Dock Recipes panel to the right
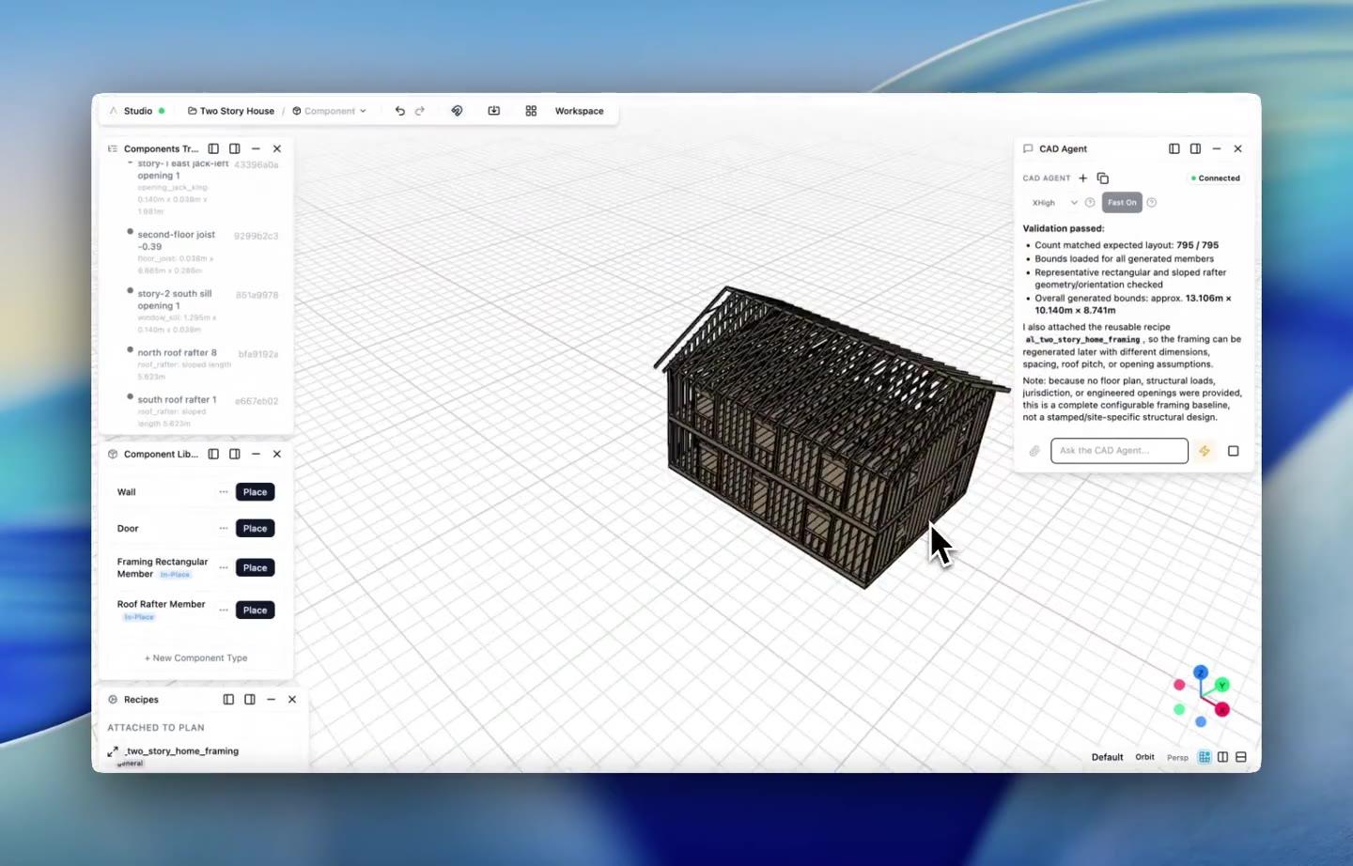This screenshot has height=866, width=1353. pos(250,700)
